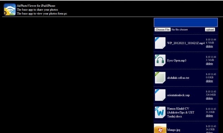This screenshot has height=133, width=223.
Task: Click 'The base app to view your photos form pc'
Action: coord(42,13)
